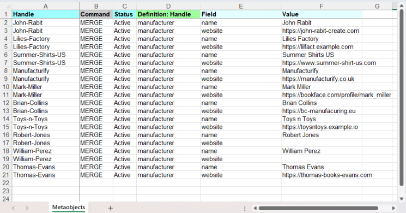Click vertical scrollbar up arrow
This screenshot has height=213, width=406.
pyautogui.click(x=402, y=6)
